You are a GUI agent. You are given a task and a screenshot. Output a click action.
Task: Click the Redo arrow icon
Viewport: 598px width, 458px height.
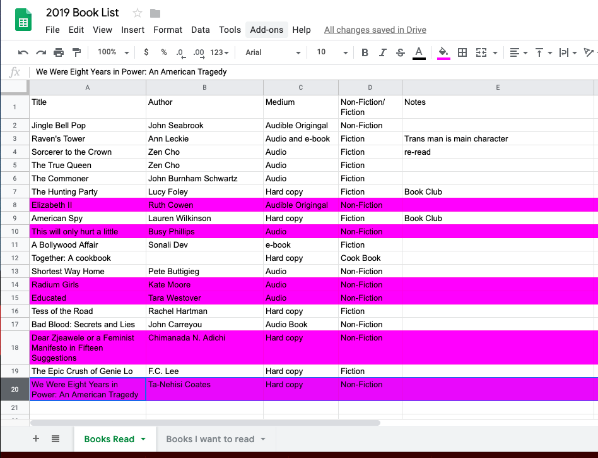pos(41,52)
